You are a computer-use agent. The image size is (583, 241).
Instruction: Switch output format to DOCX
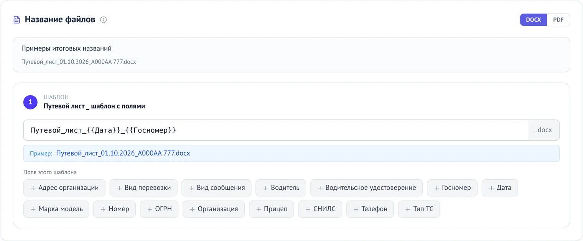[x=534, y=20]
